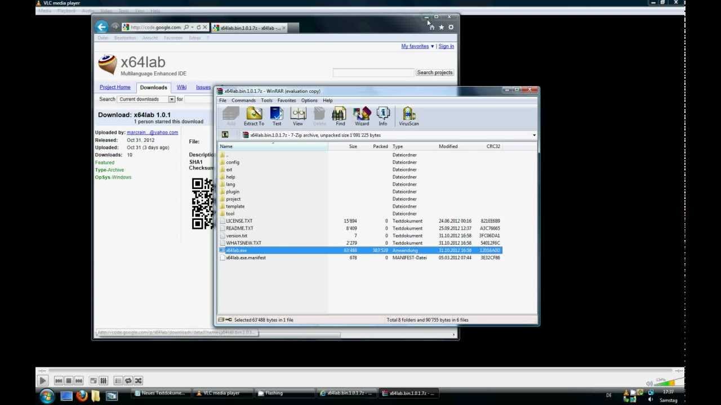Show VLC extended settings
Image resolution: width=721 pixels, height=405 pixels.
pyautogui.click(x=103, y=381)
